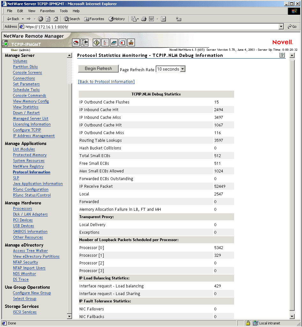Image resolution: width=302 pixels, height=327 pixels.
Task: Expand the address bar dropdown arrow
Action: 281,27
